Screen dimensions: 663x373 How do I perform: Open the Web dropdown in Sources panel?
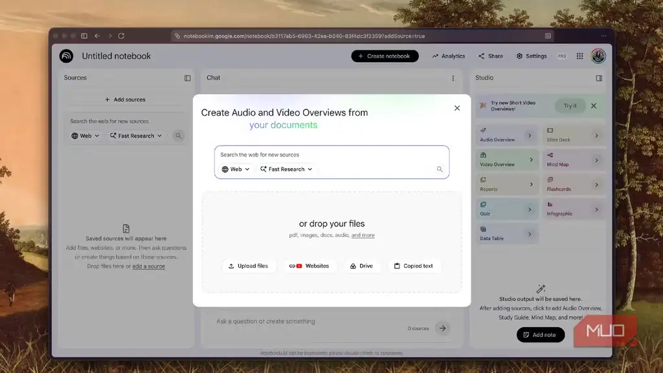pos(85,136)
